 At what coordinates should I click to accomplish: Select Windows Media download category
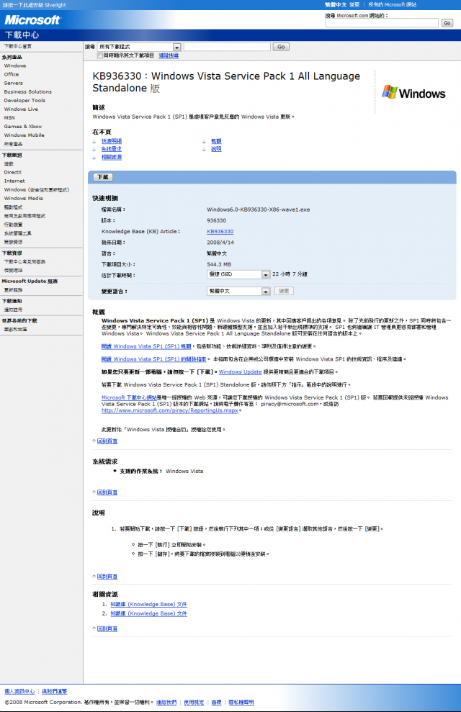pyautogui.click(x=24, y=199)
